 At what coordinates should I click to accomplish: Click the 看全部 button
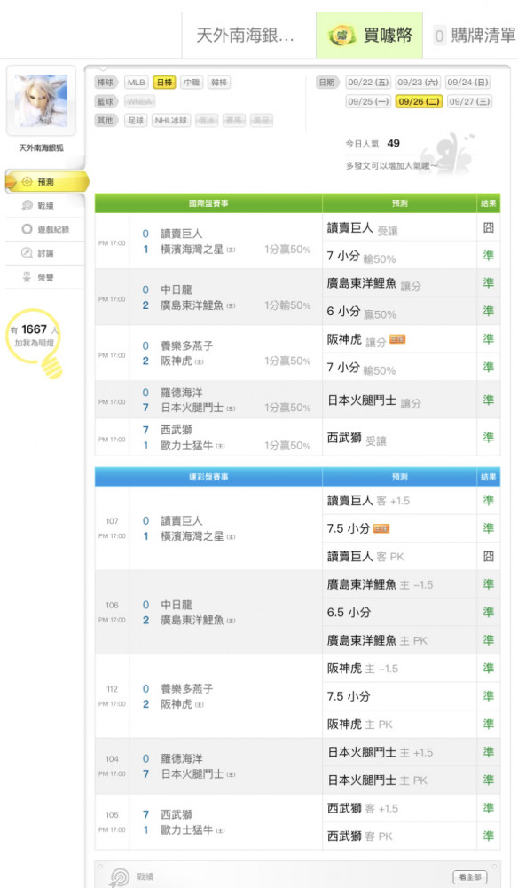pyautogui.click(x=470, y=876)
